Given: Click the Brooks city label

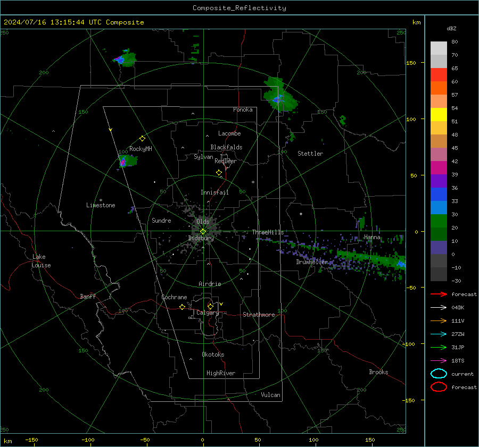Looking at the screenshot, I should (378, 372).
